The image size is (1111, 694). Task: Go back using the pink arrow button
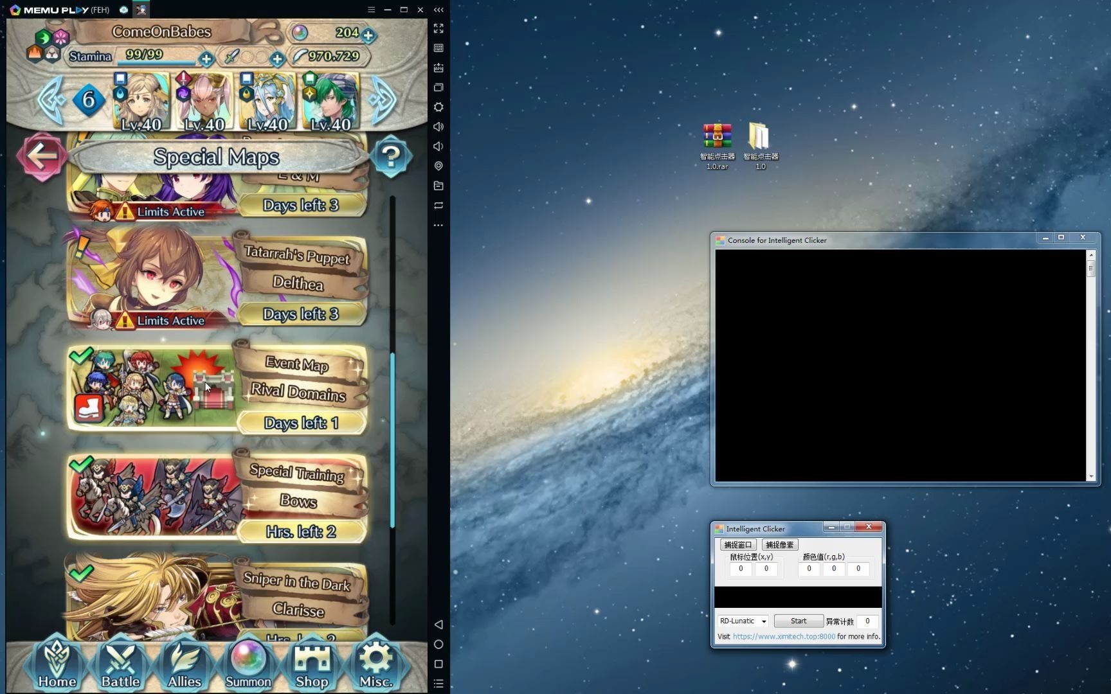(x=41, y=156)
